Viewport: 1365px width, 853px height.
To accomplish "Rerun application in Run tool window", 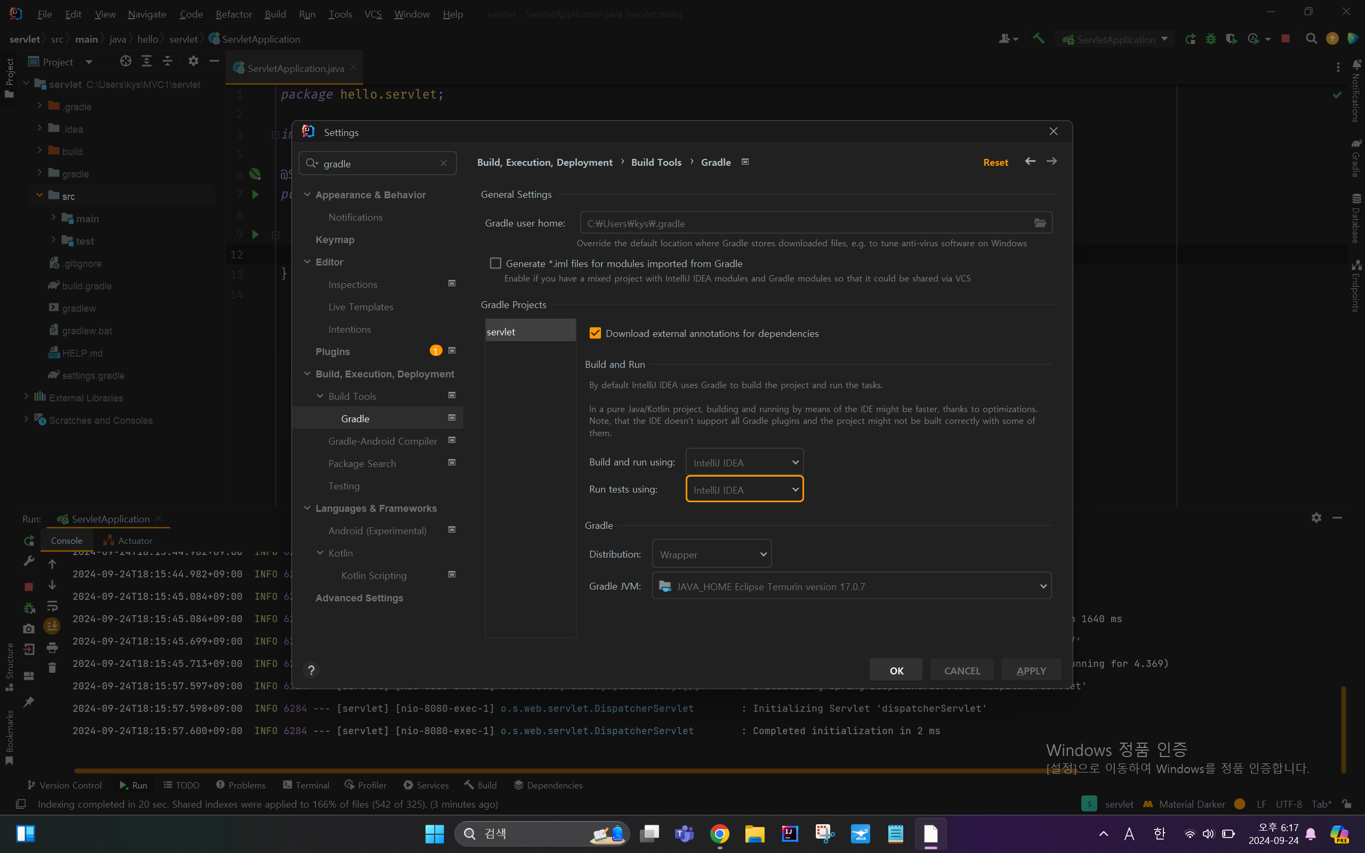I will point(29,541).
